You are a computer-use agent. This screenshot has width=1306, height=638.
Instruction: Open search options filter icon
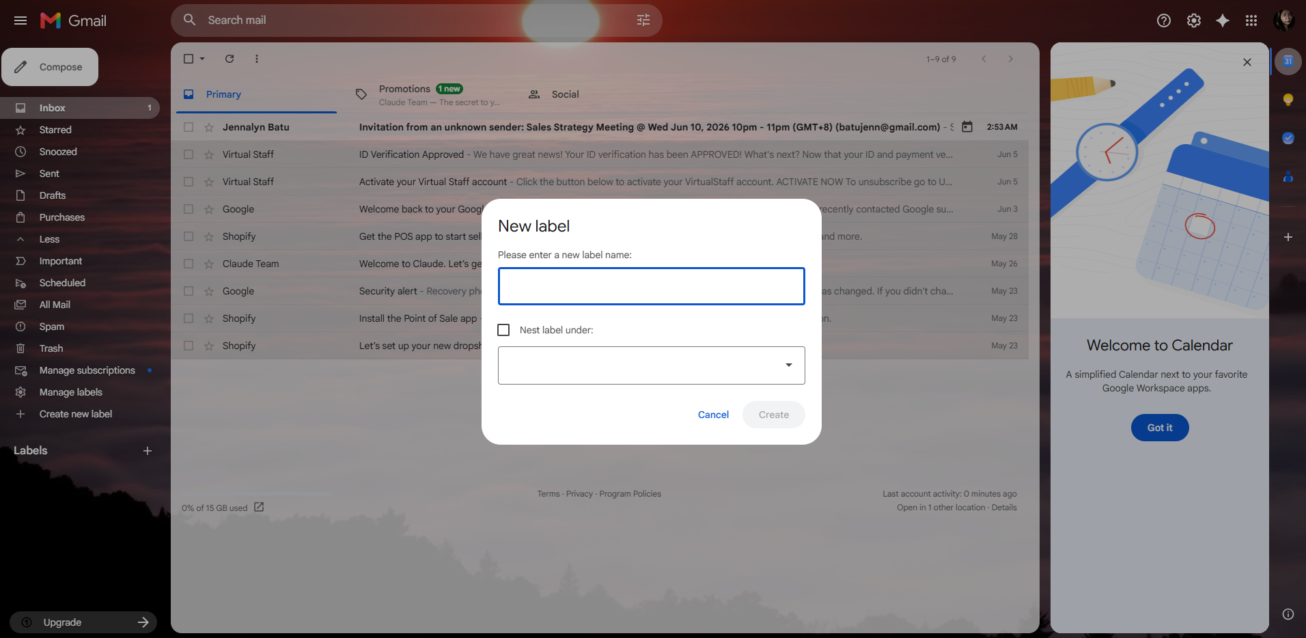pos(643,20)
